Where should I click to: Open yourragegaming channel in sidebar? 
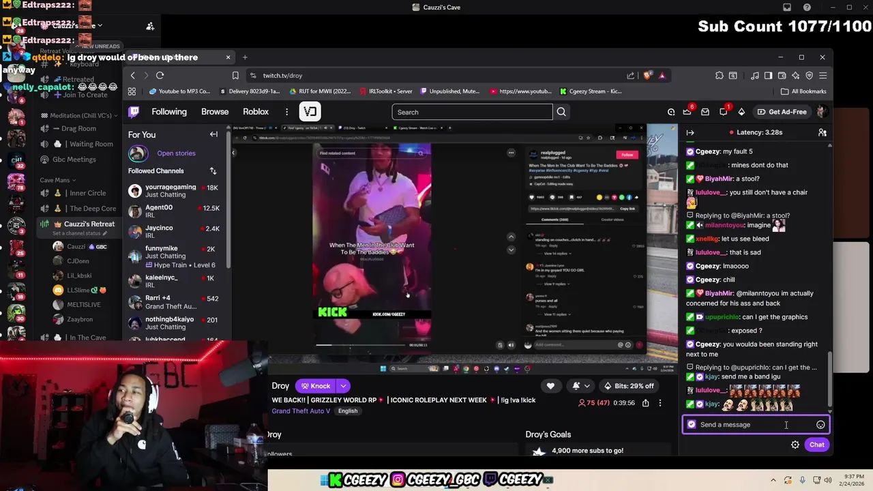coord(176,191)
